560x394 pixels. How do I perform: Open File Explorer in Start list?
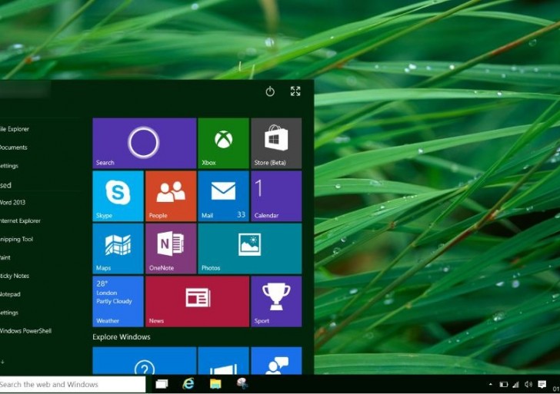pyautogui.click(x=15, y=129)
